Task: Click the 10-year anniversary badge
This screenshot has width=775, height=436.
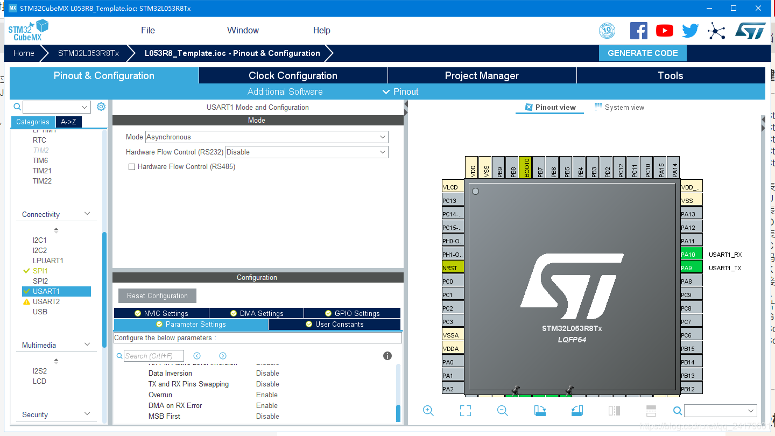Action: point(607,31)
